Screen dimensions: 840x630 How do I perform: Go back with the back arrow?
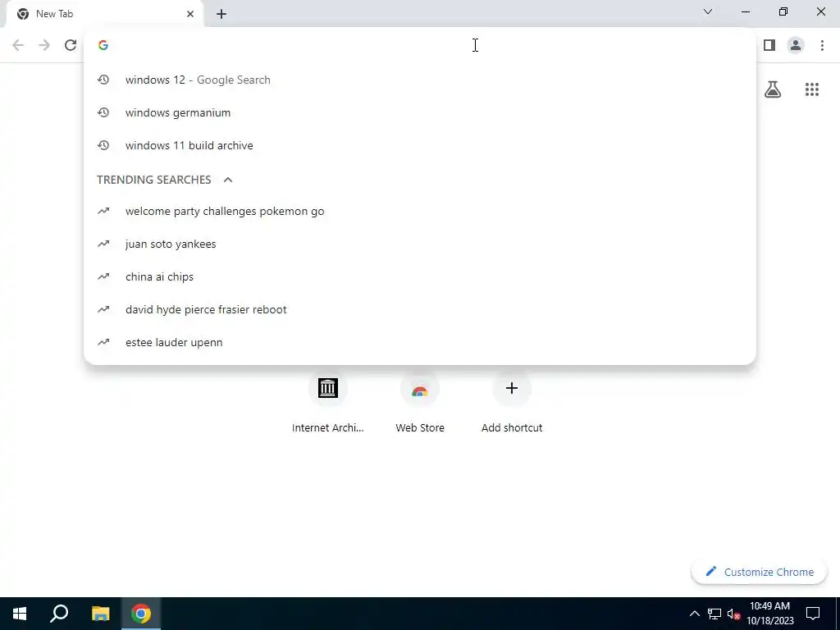(x=18, y=45)
